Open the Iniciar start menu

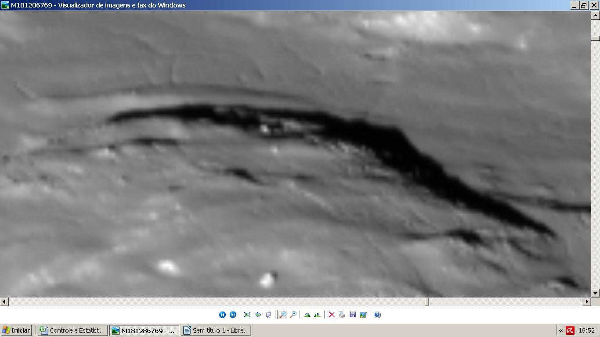pyautogui.click(x=16, y=330)
